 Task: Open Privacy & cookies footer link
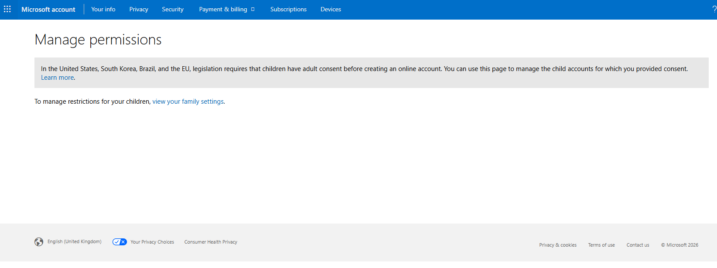[558, 245]
